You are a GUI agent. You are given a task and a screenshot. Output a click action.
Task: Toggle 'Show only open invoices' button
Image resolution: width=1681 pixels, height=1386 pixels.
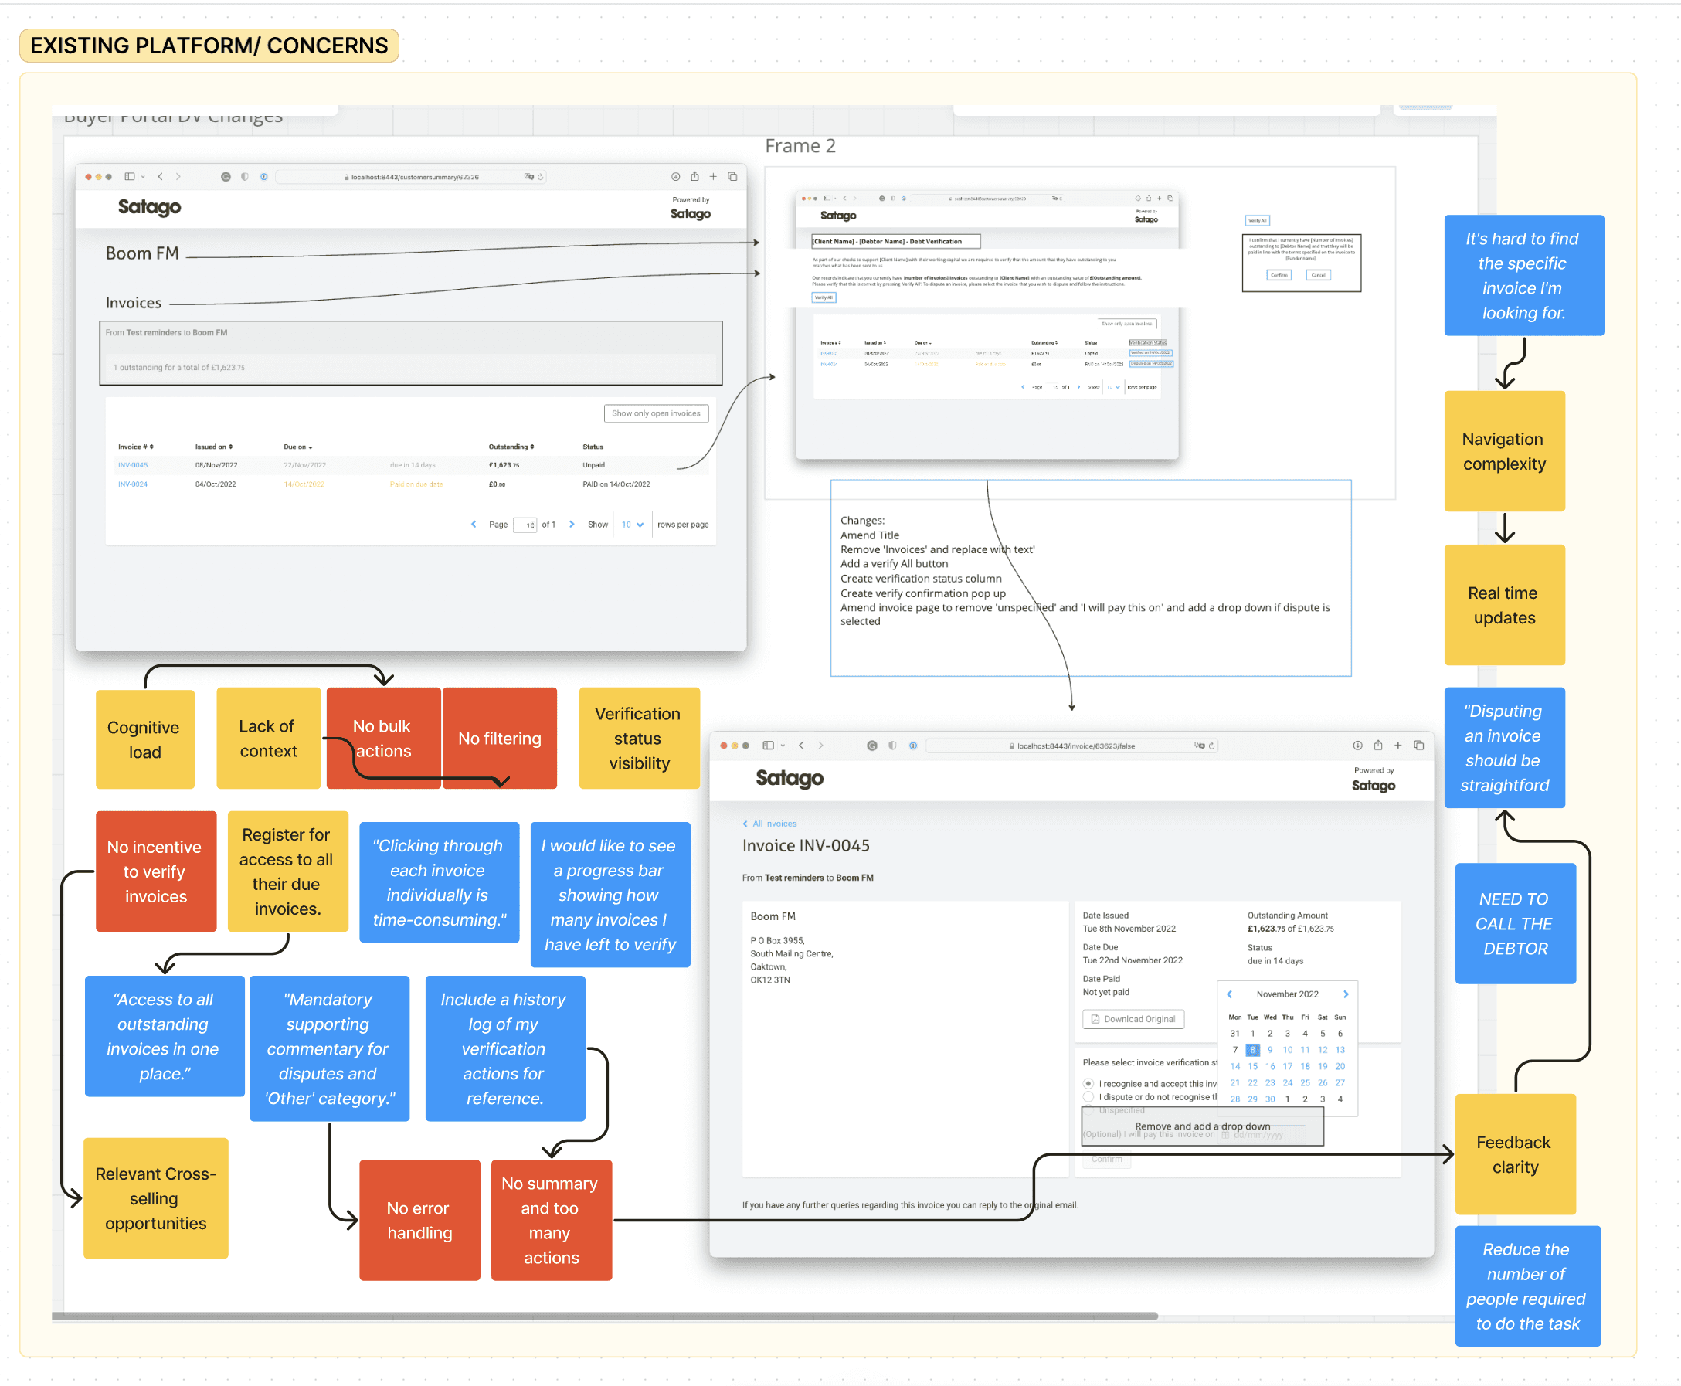click(x=655, y=413)
